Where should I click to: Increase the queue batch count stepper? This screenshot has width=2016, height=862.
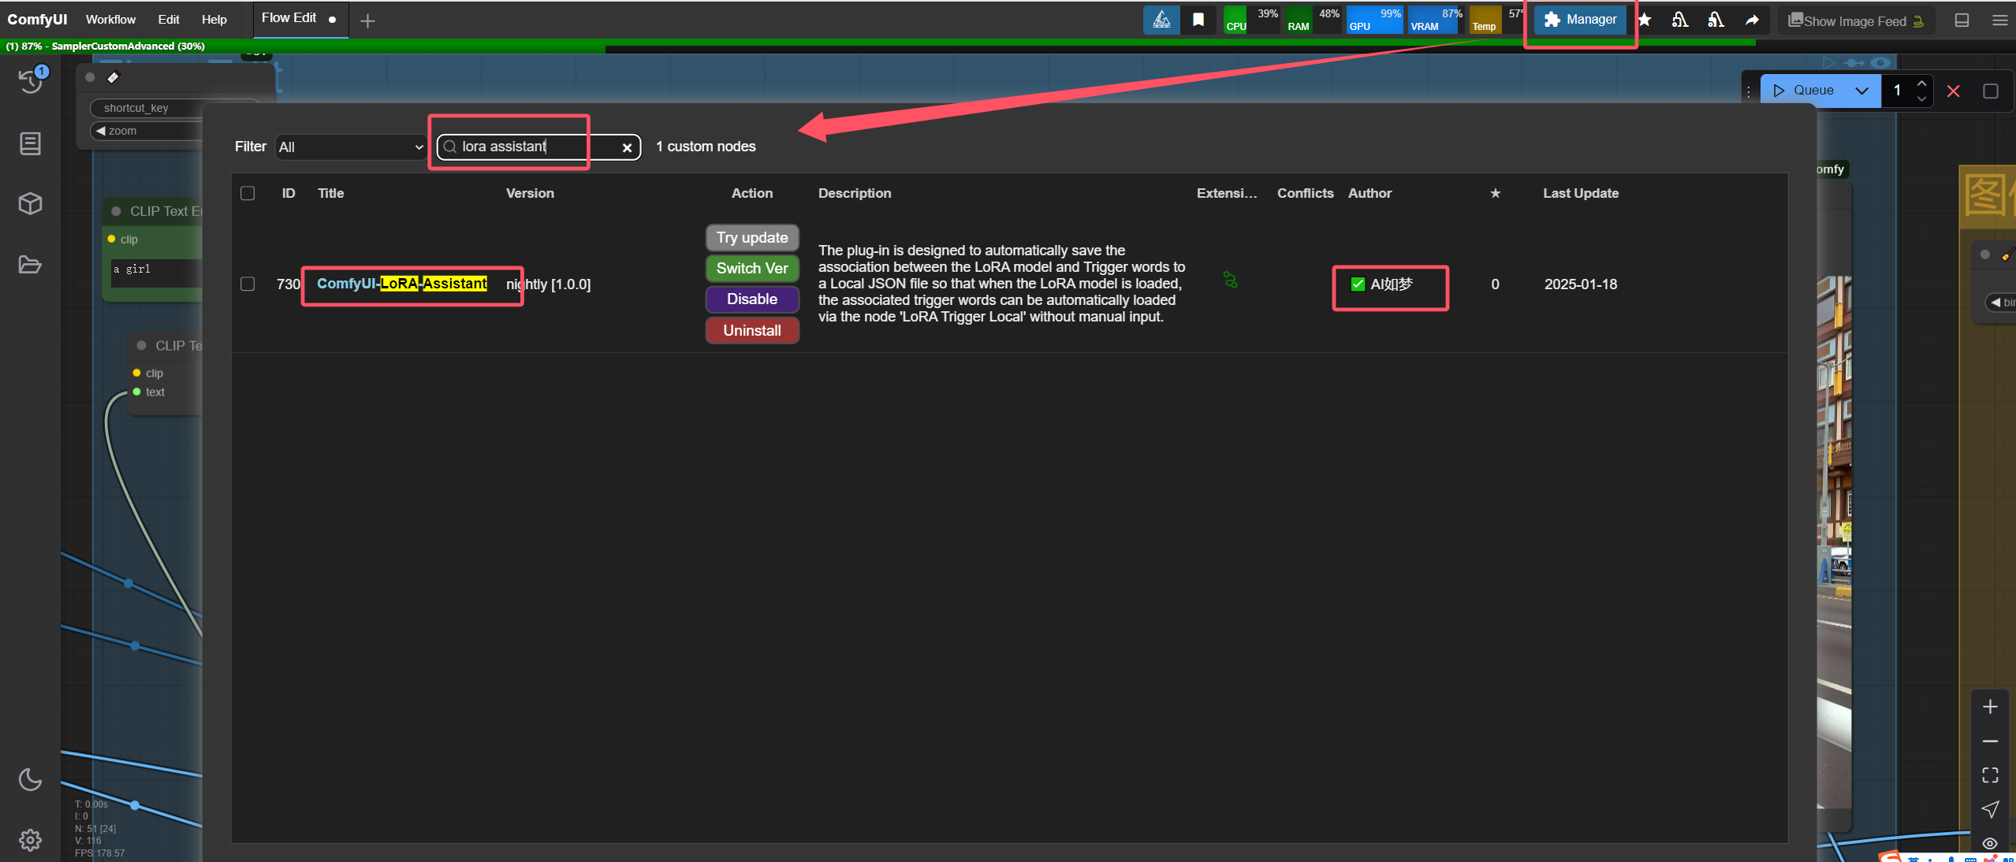click(1922, 84)
